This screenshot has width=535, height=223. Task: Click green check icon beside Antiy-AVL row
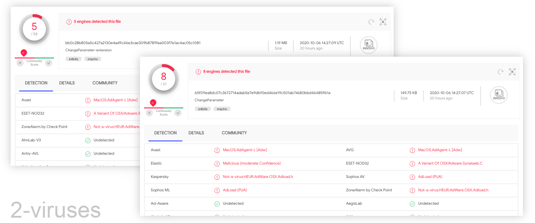[88, 154]
